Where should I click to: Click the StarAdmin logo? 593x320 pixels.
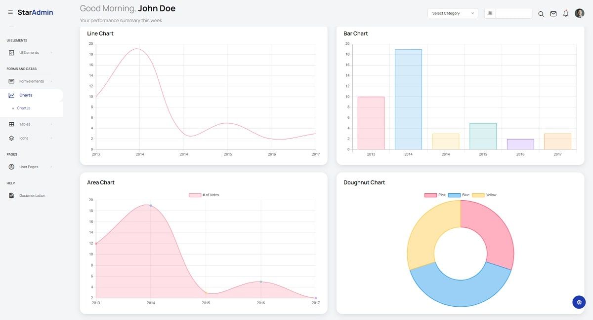(x=36, y=12)
